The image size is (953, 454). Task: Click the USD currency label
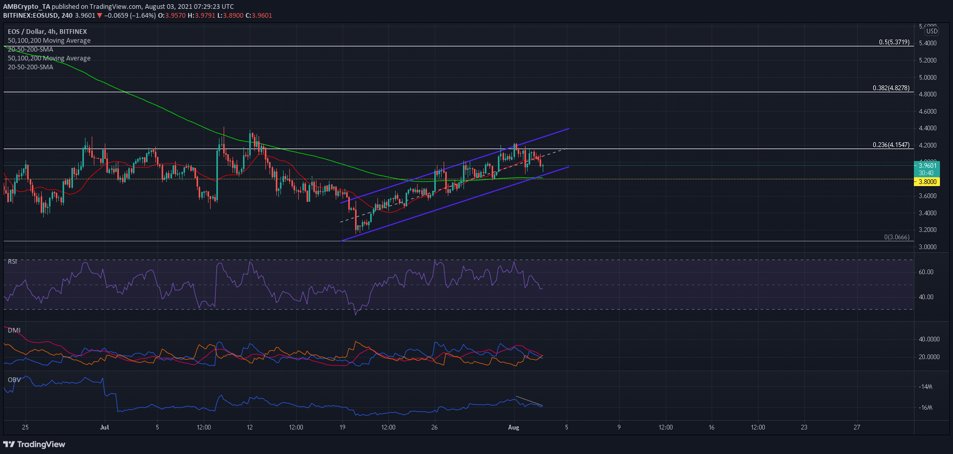point(932,31)
